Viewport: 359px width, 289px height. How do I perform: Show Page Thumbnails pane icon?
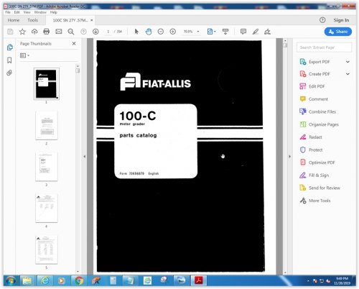[x=10, y=47]
